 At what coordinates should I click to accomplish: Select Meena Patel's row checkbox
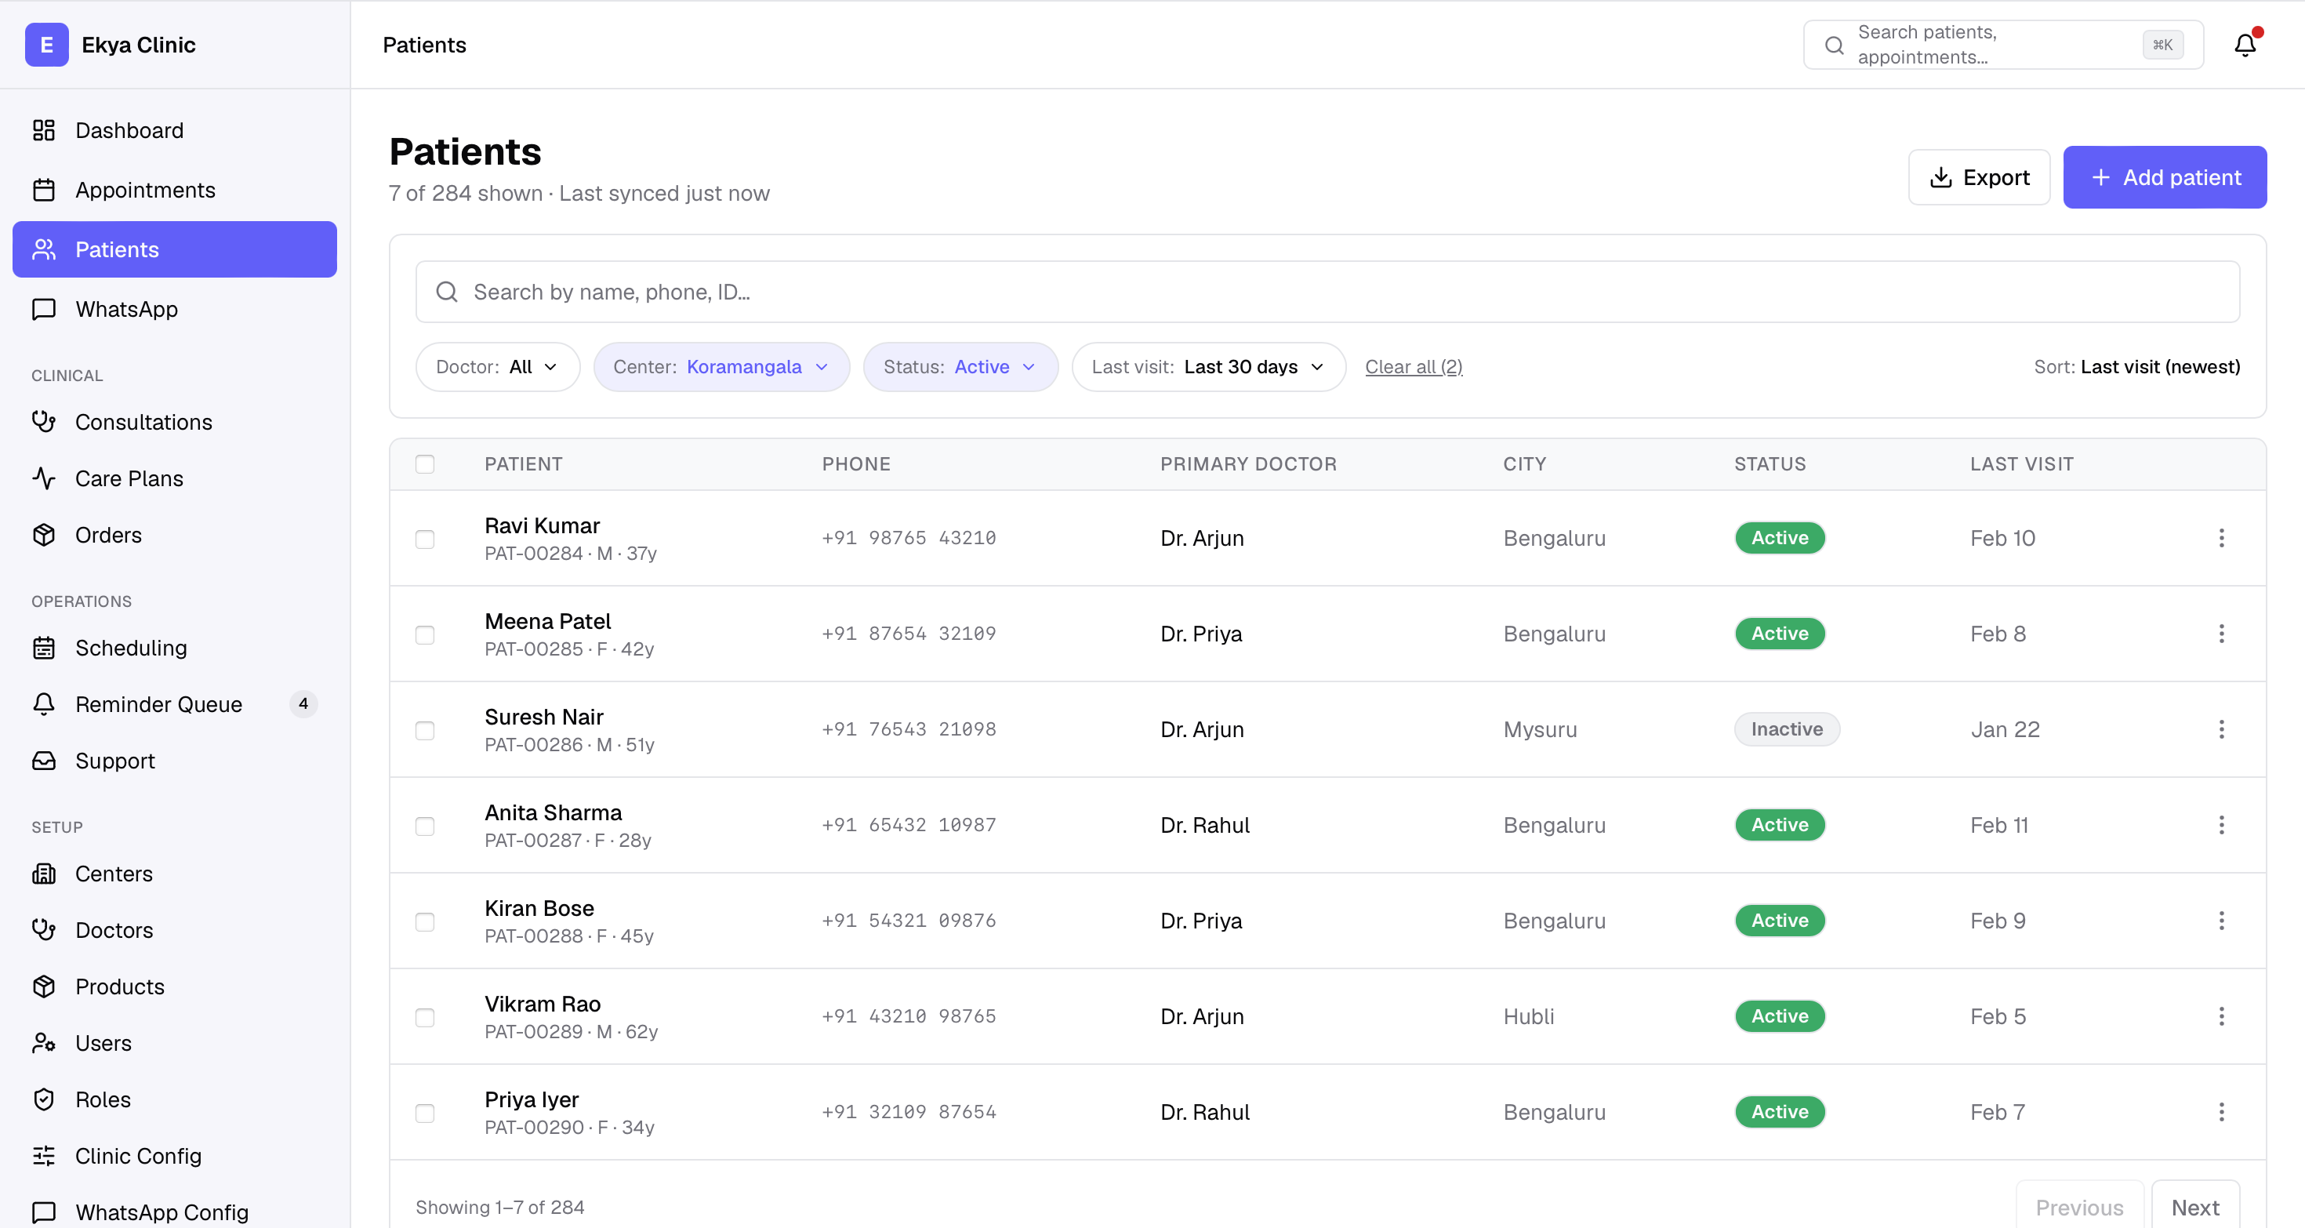click(x=425, y=634)
